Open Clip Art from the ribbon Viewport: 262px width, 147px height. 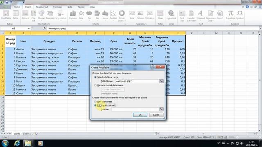click(34, 16)
